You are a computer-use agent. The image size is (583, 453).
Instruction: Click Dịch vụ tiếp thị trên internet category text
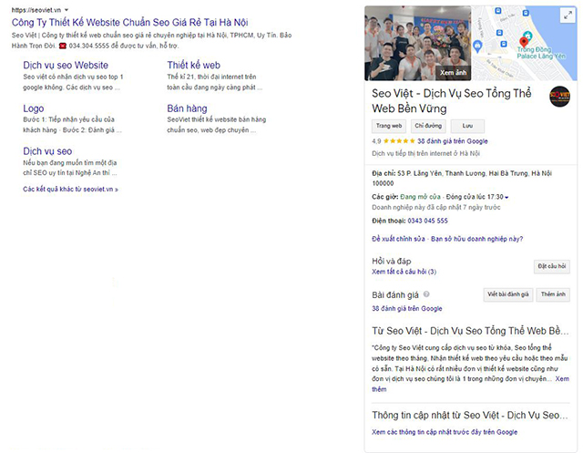[425, 154]
